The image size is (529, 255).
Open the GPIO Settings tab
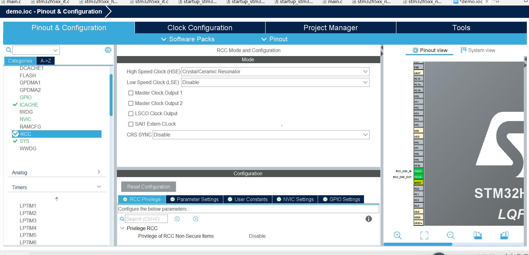tap(341, 200)
